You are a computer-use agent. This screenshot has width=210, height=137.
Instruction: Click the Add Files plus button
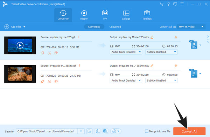[x=7, y=27]
